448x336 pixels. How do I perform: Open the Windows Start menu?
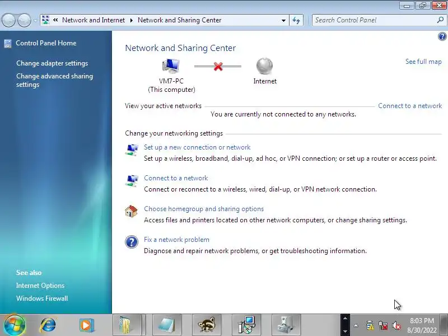pyautogui.click(x=15, y=325)
